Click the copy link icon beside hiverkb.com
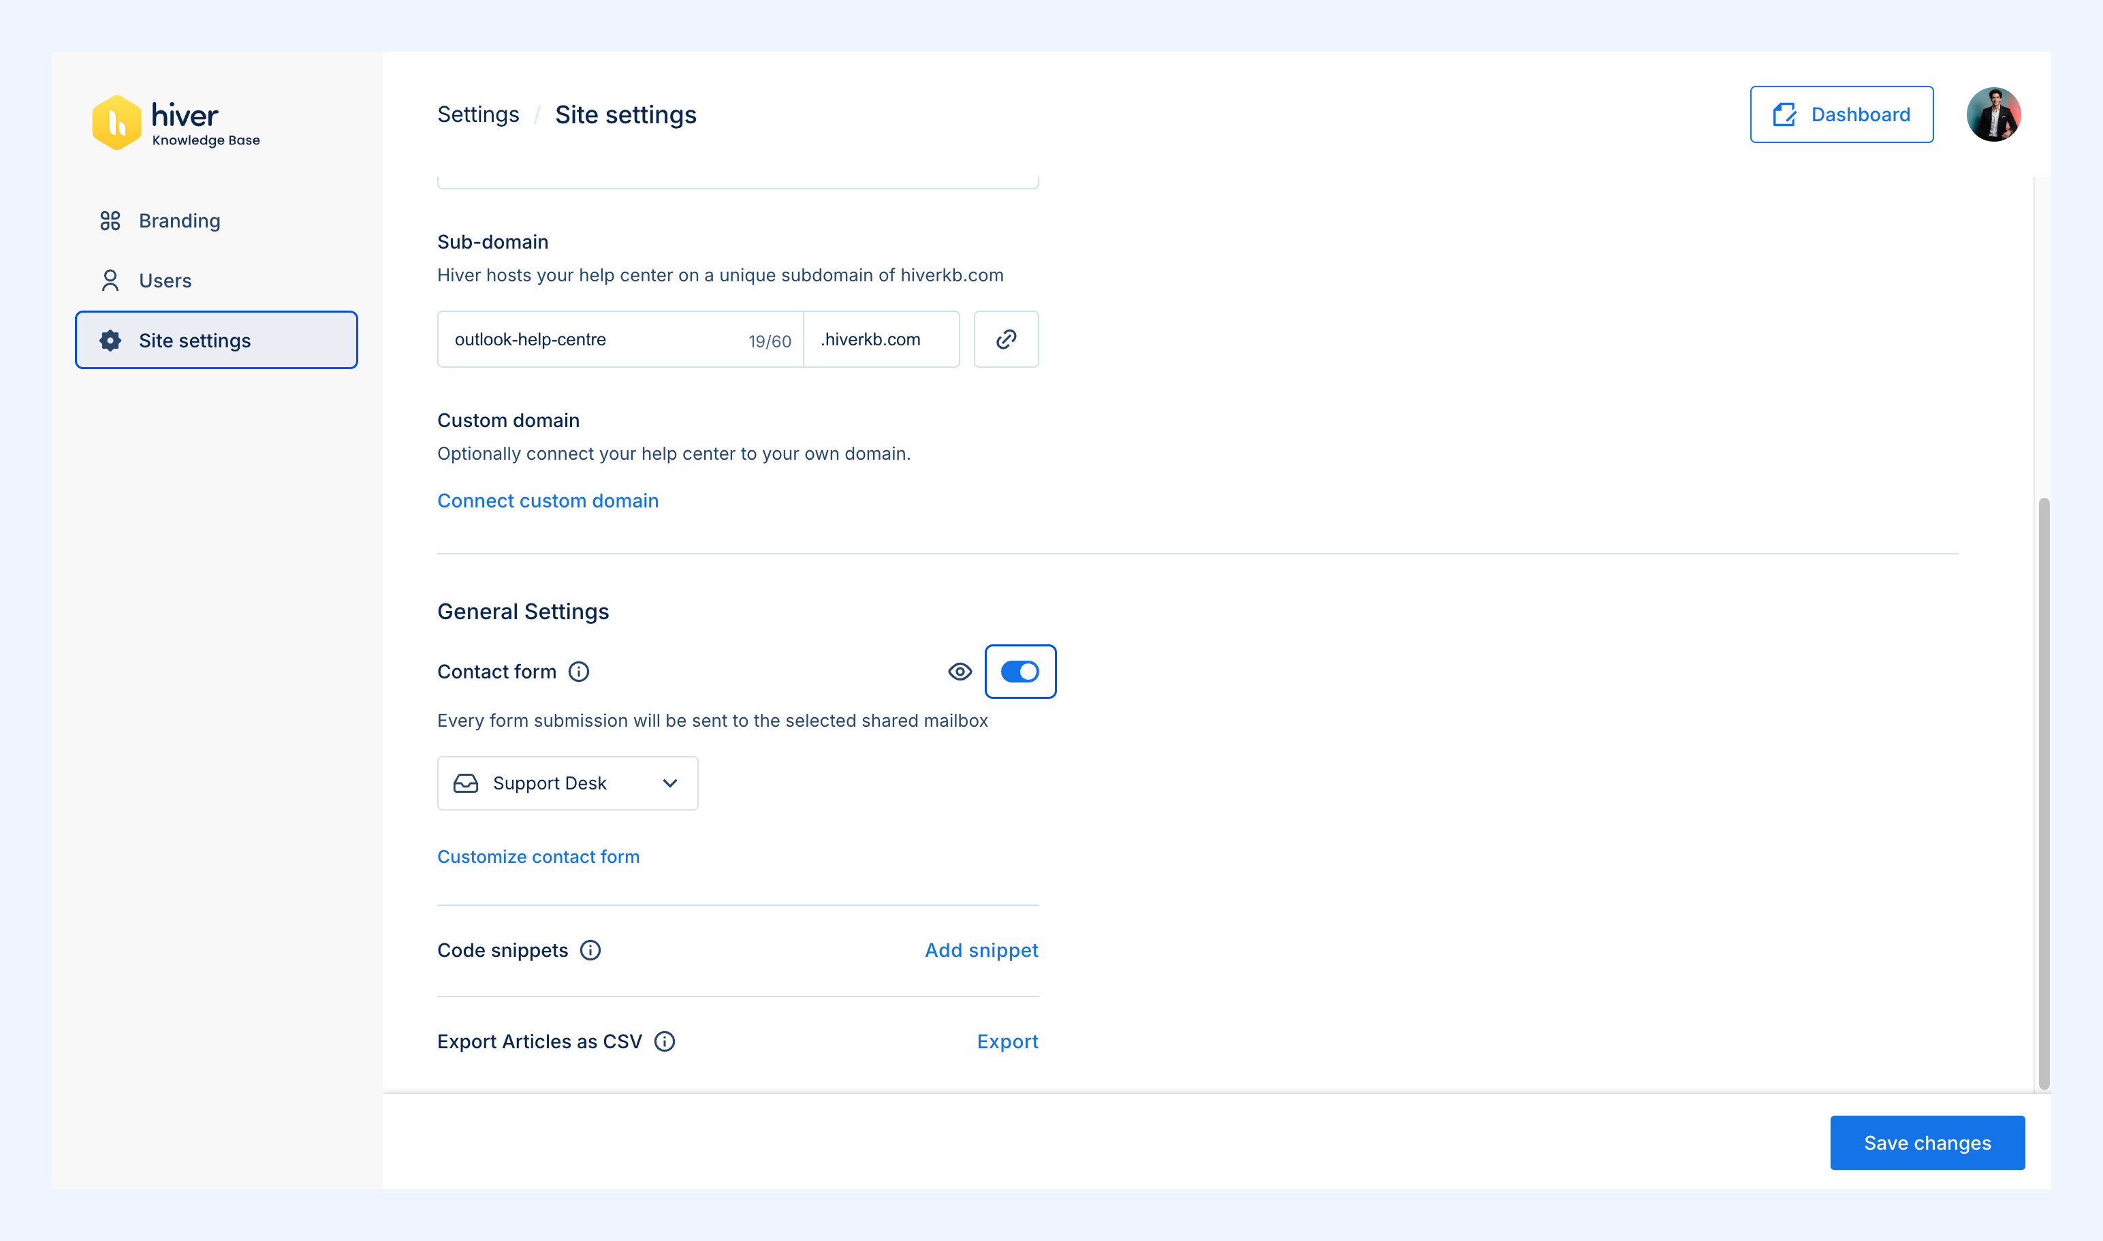The image size is (2103, 1241). click(1006, 339)
